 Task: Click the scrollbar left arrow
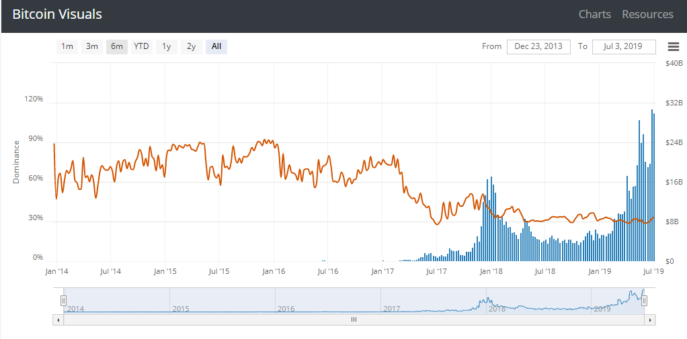(x=58, y=320)
